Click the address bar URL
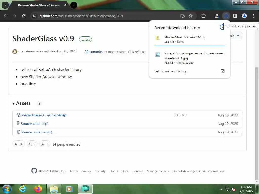Screen dimensions: 259x194 coord(81,16)
